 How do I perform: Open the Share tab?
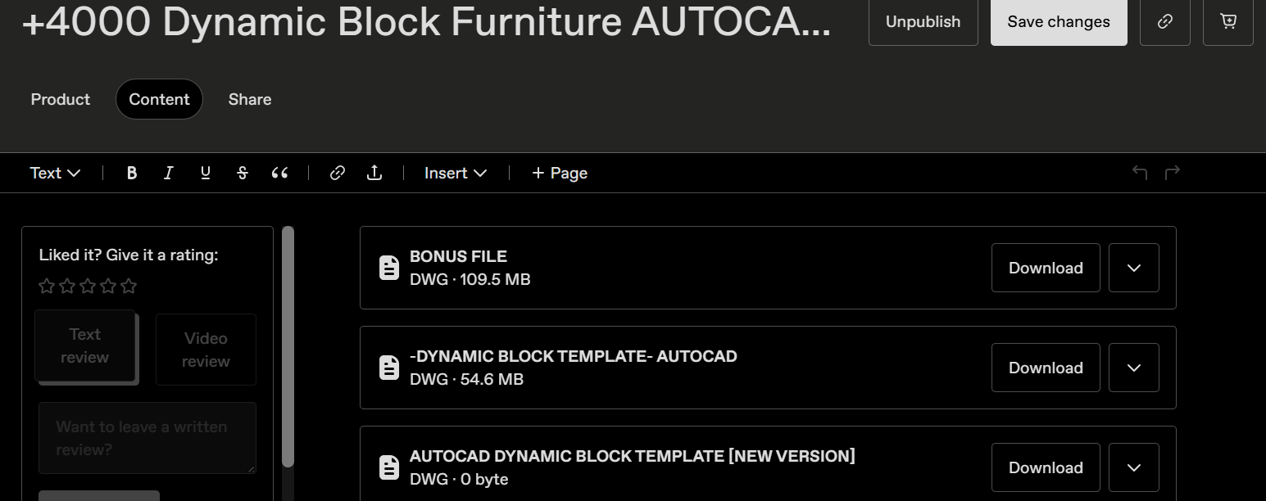click(249, 99)
